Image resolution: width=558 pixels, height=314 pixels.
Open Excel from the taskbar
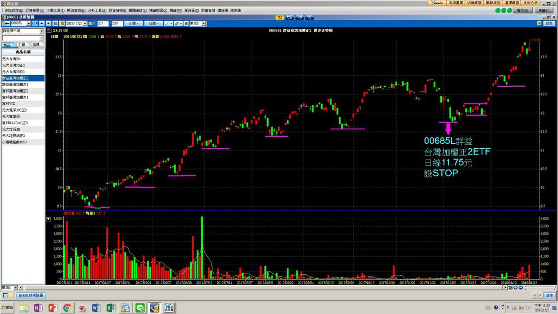click(x=111, y=307)
